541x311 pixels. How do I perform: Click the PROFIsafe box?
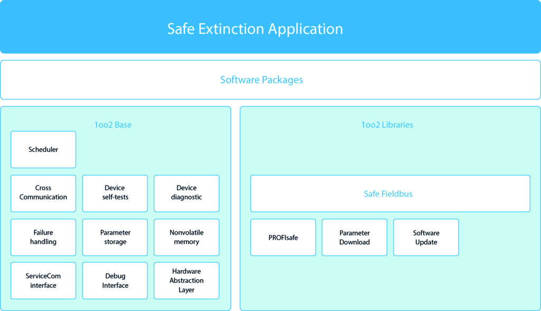283,238
